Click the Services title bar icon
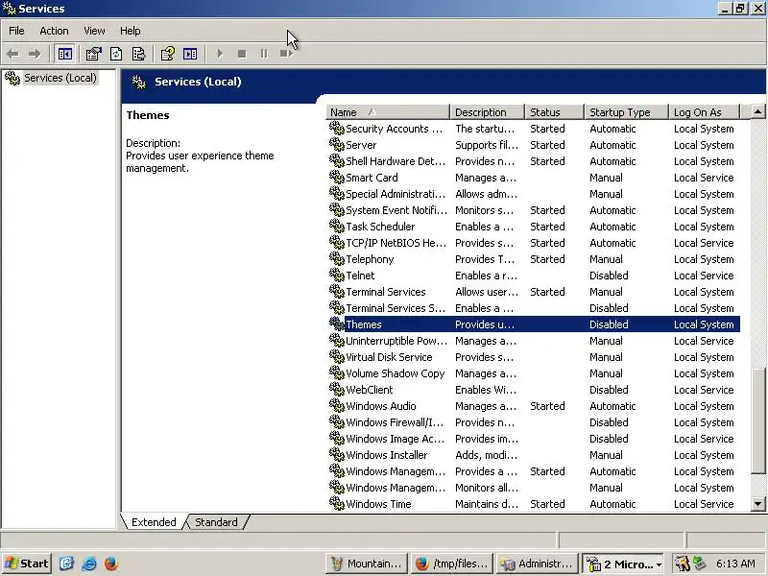Image resolution: width=768 pixels, height=576 pixels. 10,9
